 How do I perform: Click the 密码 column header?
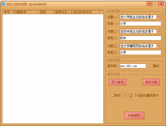coord(46,12)
